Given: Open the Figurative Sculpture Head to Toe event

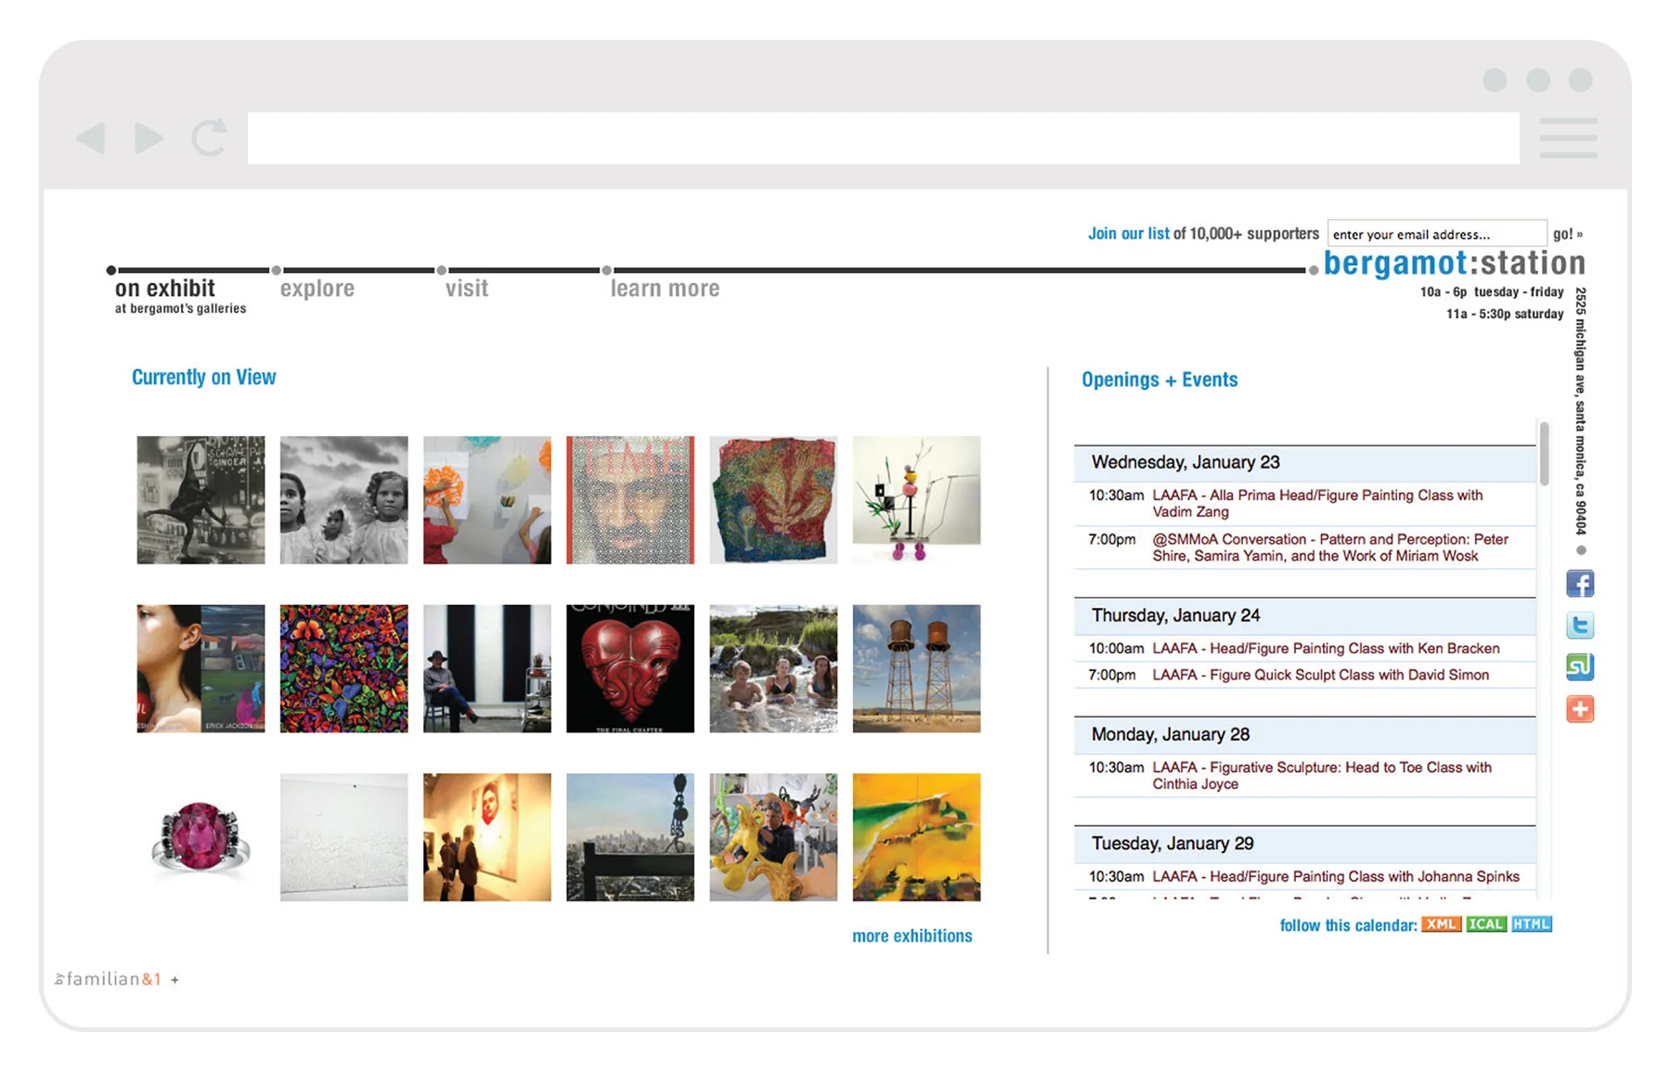Looking at the screenshot, I should tap(1322, 776).
